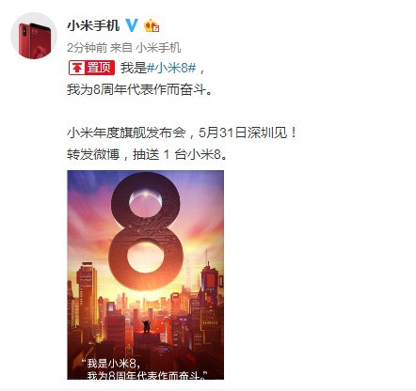Image resolution: width=416 pixels, height=391 pixels.
Task: Open the 小米手机 profile avatar
Action: click(x=34, y=36)
